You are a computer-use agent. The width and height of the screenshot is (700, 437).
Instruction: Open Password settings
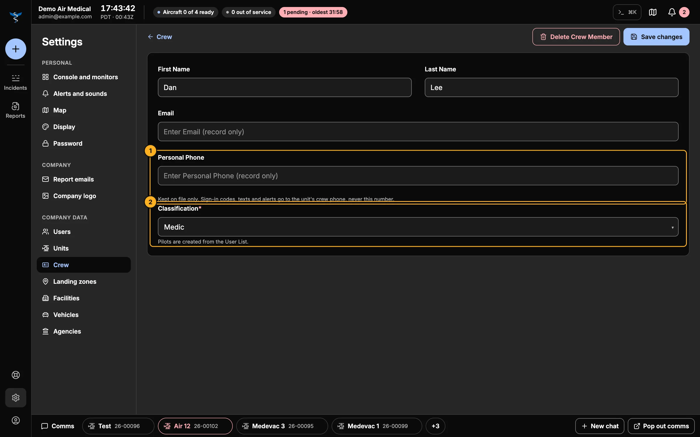(x=84, y=143)
